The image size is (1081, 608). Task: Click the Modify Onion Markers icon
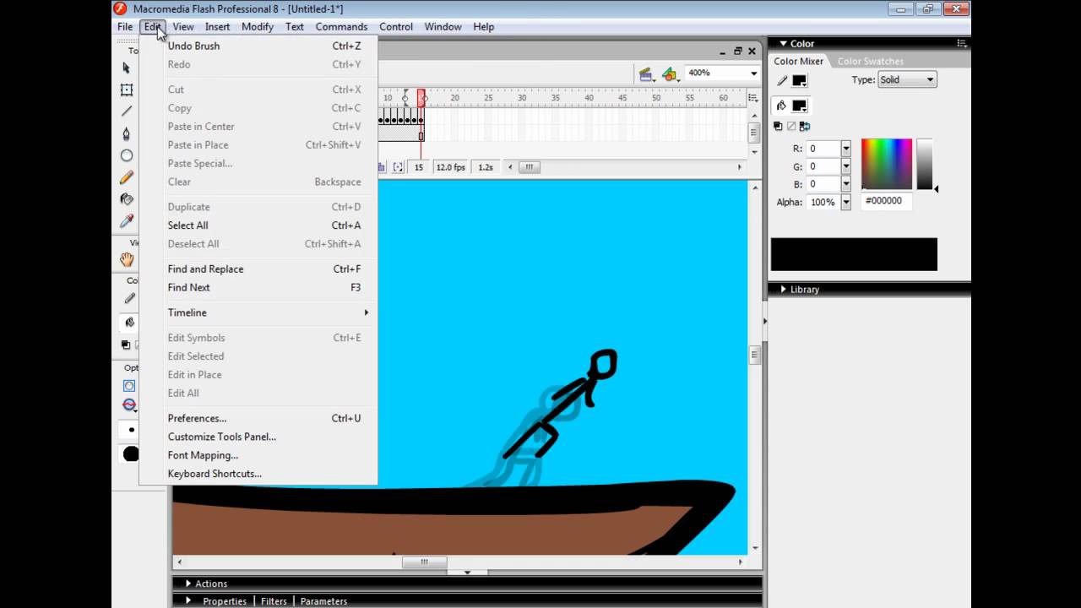[x=398, y=167]
